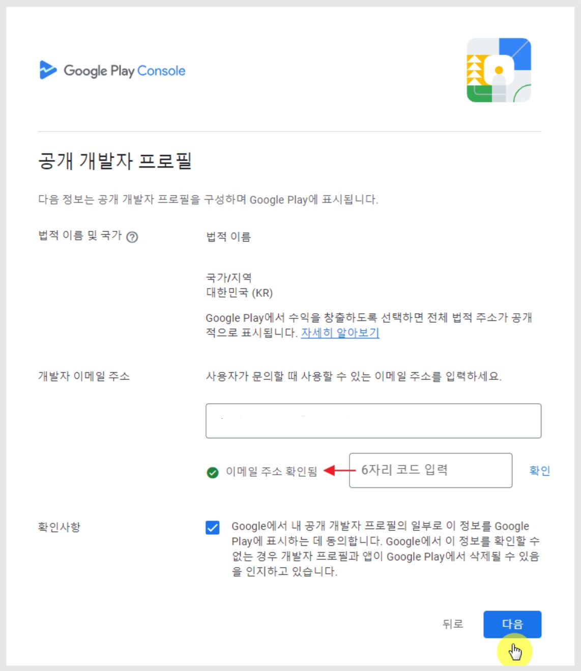Uncheck the 확인사항 consent checkbox
This screenshot has height=671, width=581.
coord(213,528)
